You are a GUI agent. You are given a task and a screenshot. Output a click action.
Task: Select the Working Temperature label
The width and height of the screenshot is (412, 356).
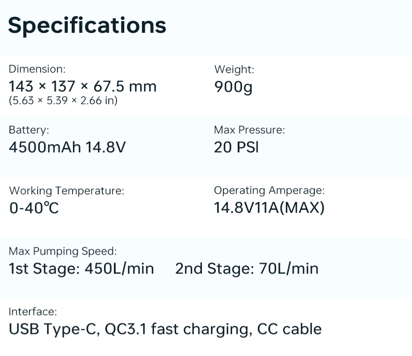(66, 191)
